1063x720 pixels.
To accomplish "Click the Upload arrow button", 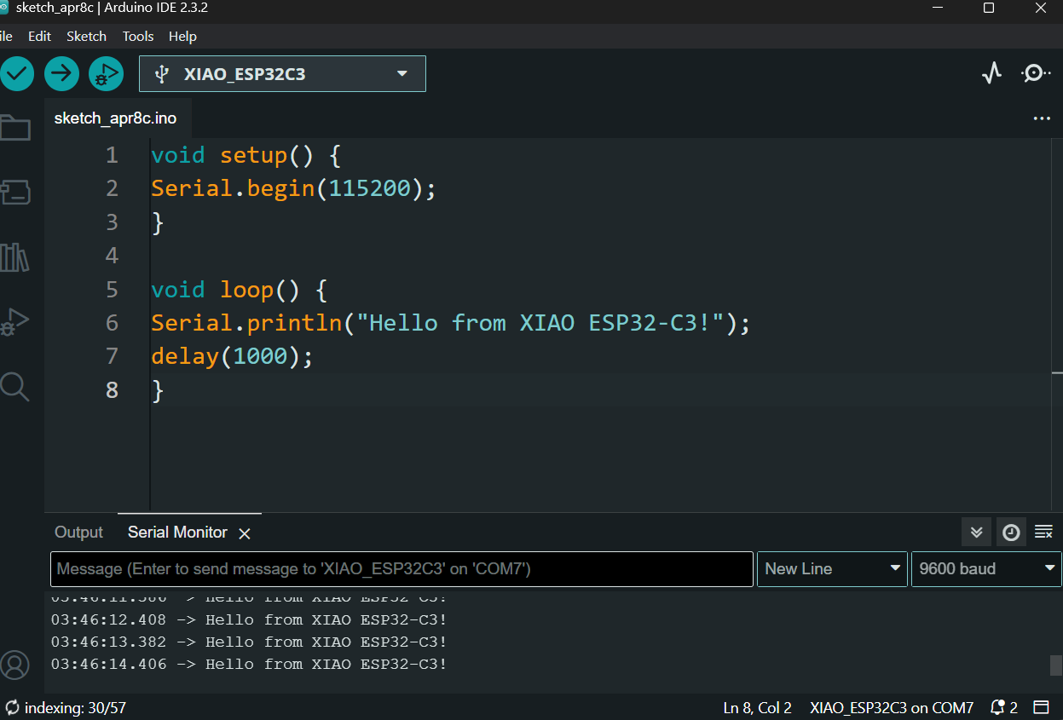I will (x=61, y=74).
